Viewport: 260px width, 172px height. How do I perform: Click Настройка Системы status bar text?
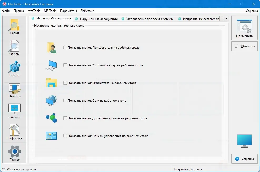coord(187,169)
